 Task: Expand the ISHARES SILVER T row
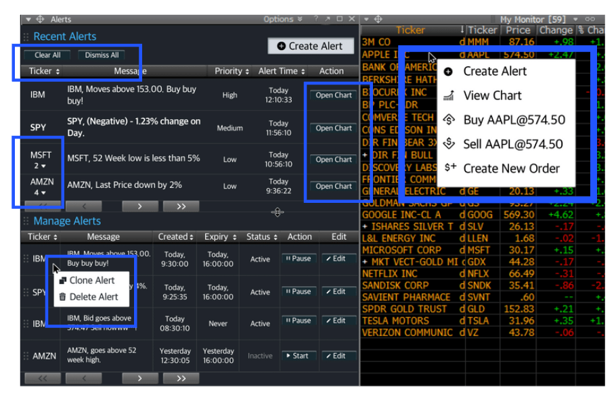[365, 227]
